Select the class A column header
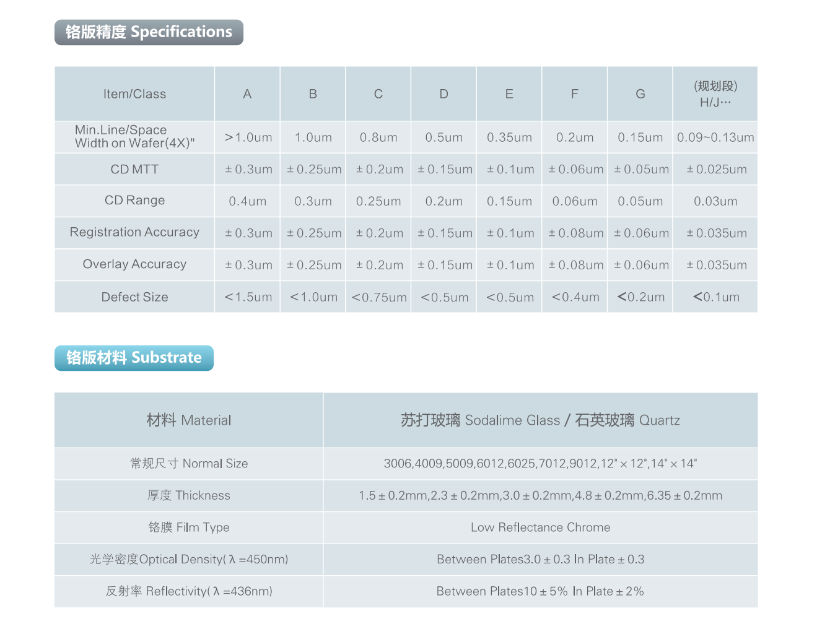This screenshot has width=817, height=642. coord(247,94)
